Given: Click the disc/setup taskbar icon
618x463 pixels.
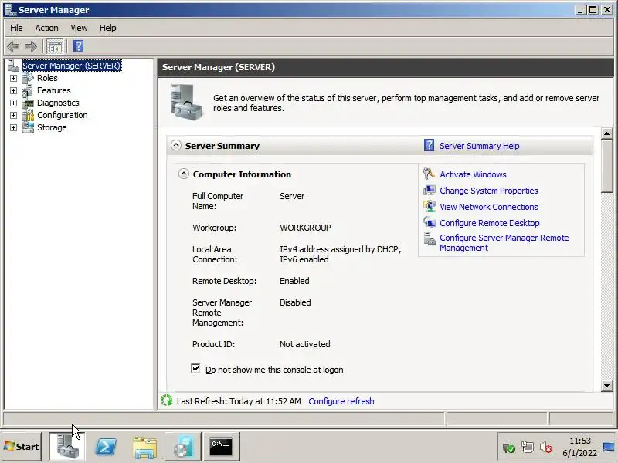Looking at the screenshot, I should coord(183,447).
